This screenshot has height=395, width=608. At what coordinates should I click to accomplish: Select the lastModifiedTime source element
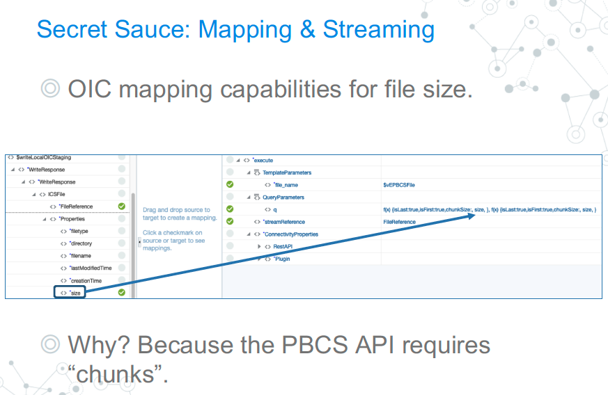[x=91, y=268]
